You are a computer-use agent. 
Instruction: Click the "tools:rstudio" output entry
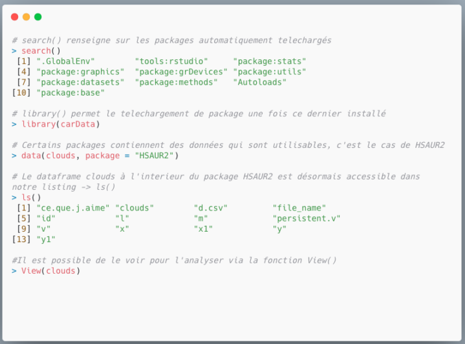click(x=171, y=61)
